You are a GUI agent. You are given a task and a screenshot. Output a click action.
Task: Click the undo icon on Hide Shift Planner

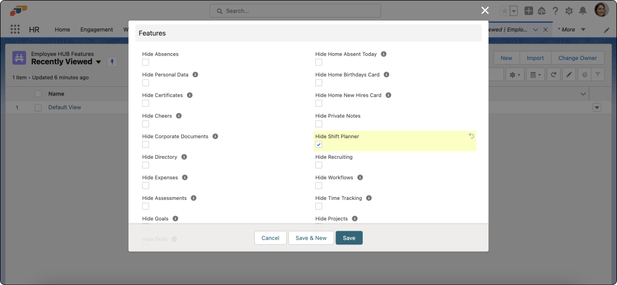pos(471,136)
